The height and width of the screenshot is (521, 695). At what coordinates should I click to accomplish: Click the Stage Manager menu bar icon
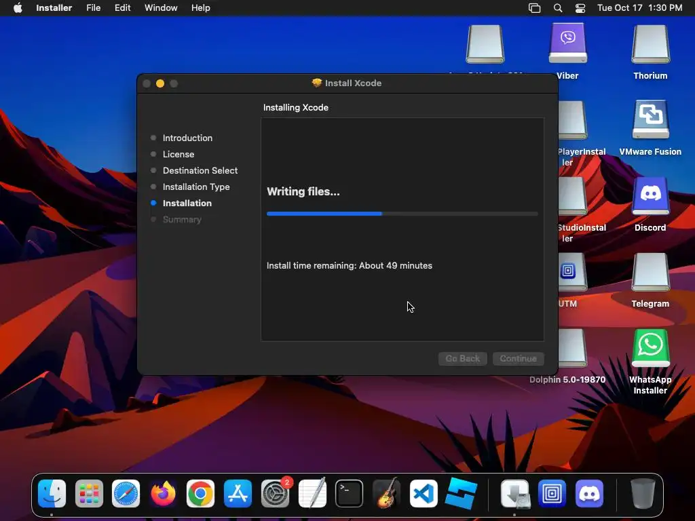tap(535, 8)
